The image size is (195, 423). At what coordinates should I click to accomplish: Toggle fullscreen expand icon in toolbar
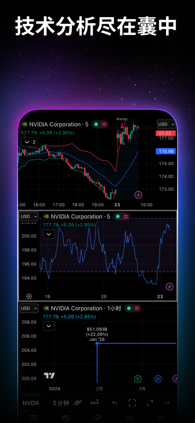[150, 403]
